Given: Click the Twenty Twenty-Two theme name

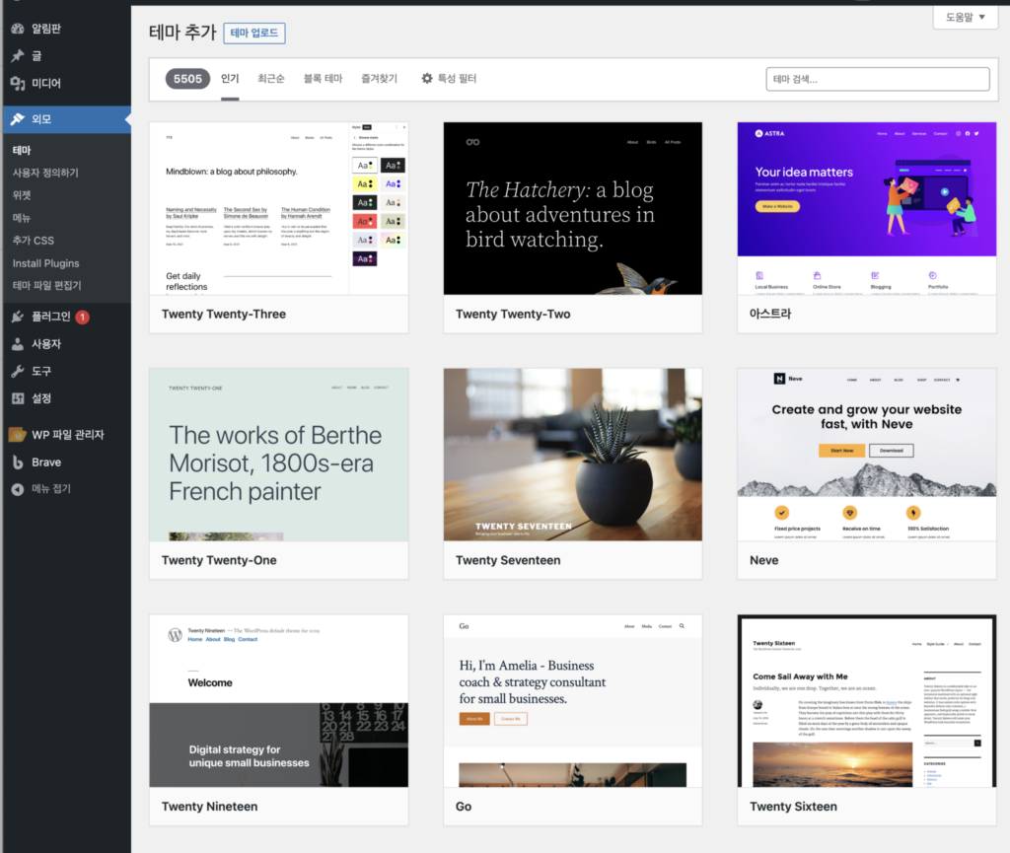Looking at the screenshot, I should point(513,315).
